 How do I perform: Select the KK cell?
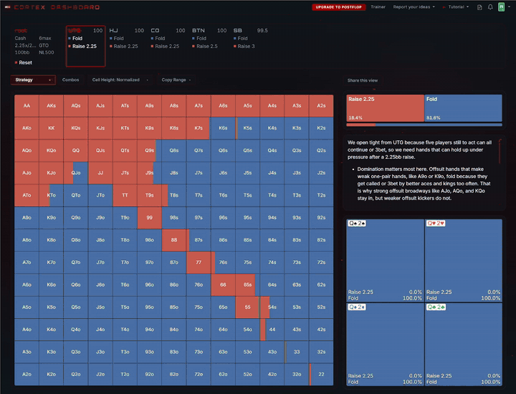[52, 128]
